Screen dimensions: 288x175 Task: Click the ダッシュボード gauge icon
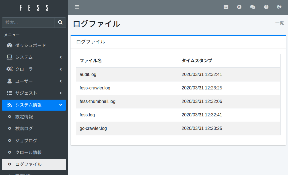10,45
